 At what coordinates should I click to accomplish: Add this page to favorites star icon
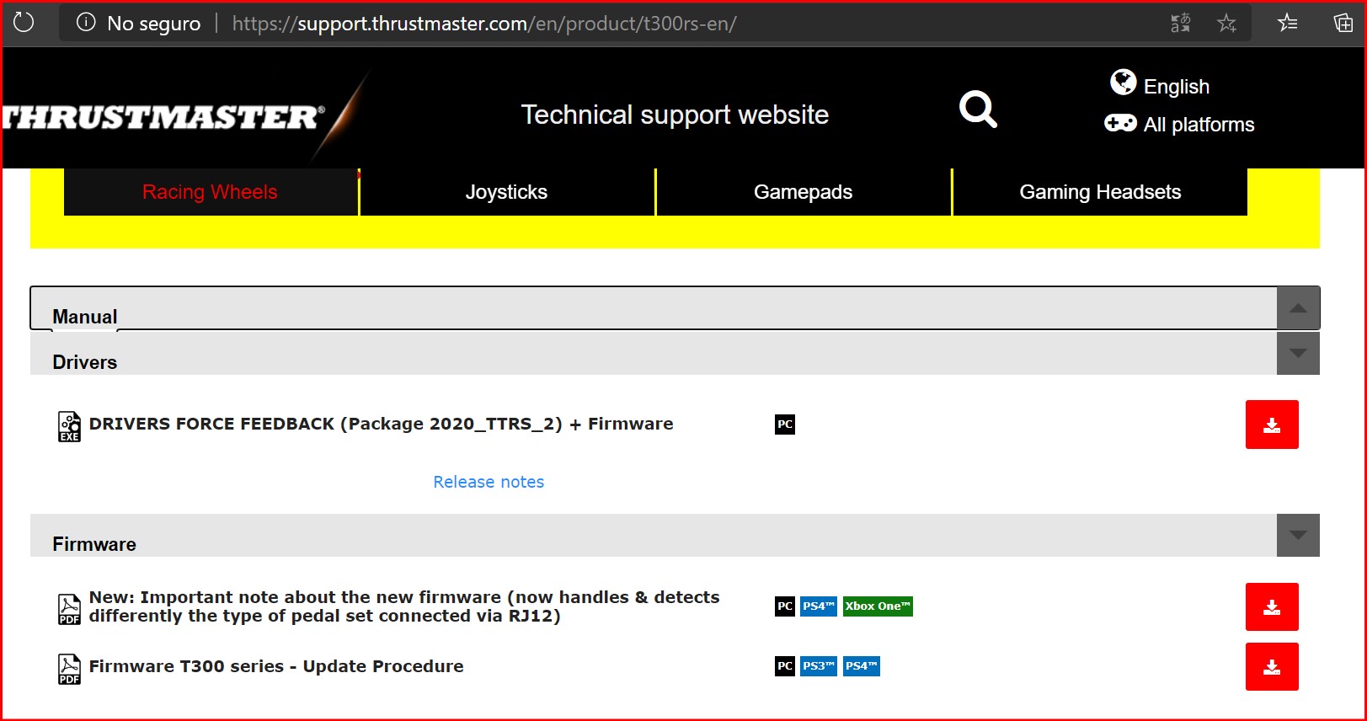pyautogui.click(x=1226, y=23)
